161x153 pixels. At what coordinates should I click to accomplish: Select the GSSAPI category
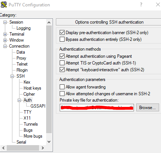coord(38,106)
